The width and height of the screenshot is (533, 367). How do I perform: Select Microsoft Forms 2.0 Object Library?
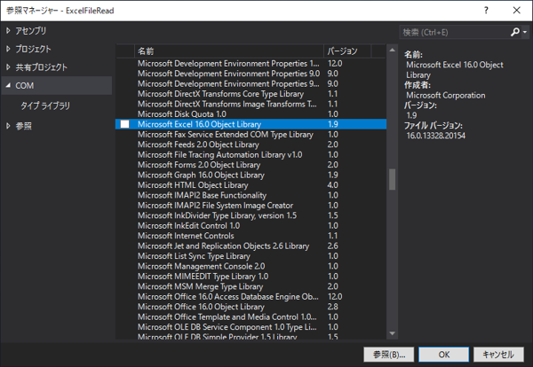click(251, 165)
